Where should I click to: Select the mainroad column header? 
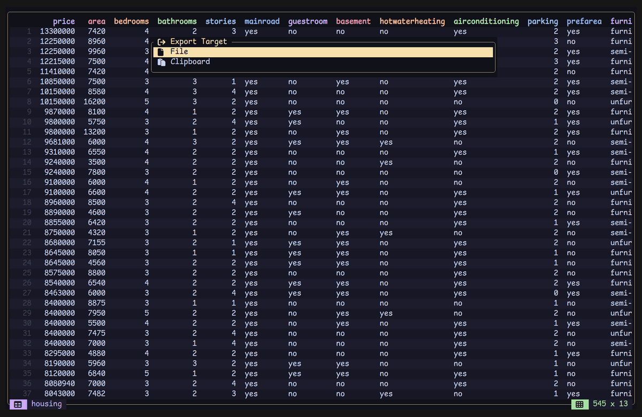262,21
